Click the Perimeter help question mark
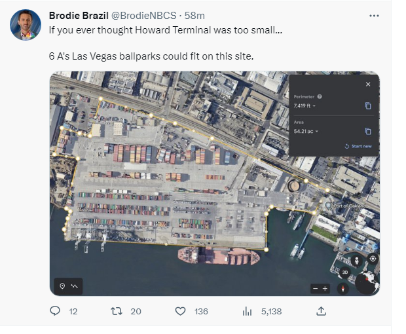The image size is (406, 334). (x=320, y=96)
